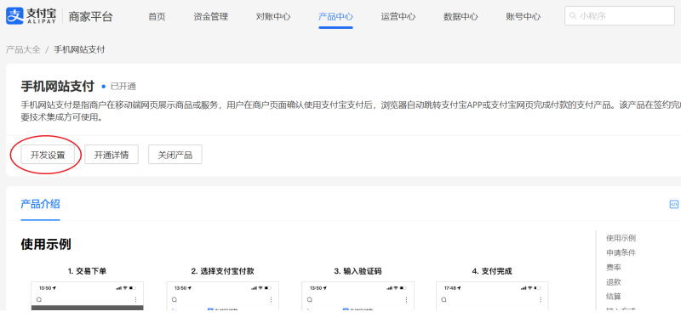Click the 关闭产品 button
This screenshot has width=681, height=323.
point(175,155)
